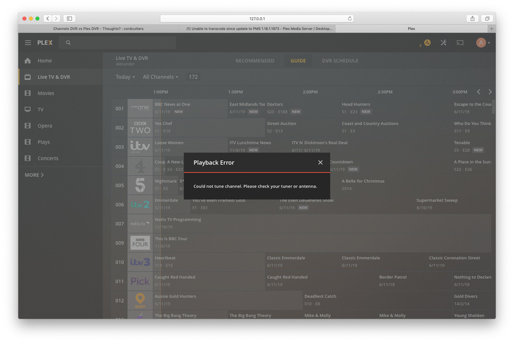Open Supermarket Sweep programme entry
Screen dimensions: 514x343
pyautogui.click(x=453, y=204)
